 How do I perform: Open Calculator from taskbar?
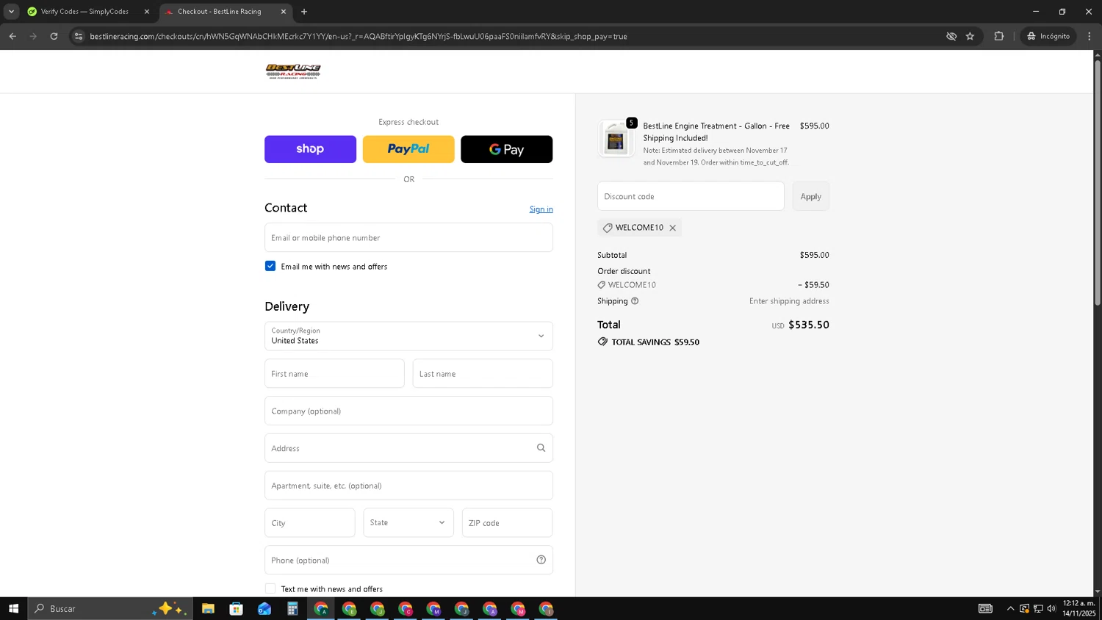(292, 608)
